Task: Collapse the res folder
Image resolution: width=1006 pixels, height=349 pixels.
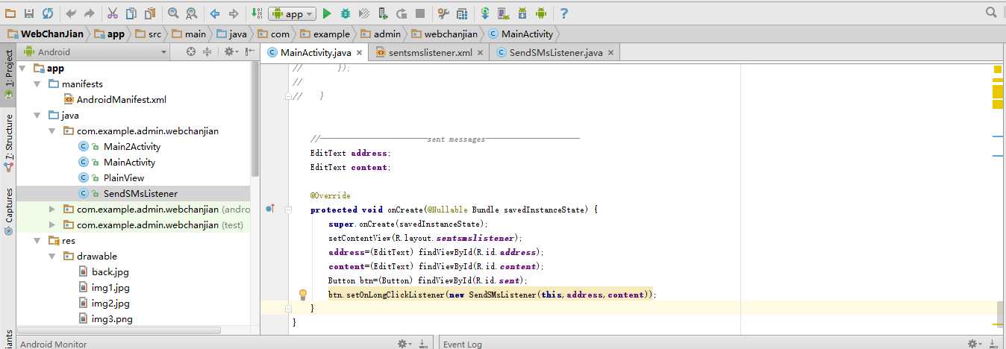Action: point(37,241)
